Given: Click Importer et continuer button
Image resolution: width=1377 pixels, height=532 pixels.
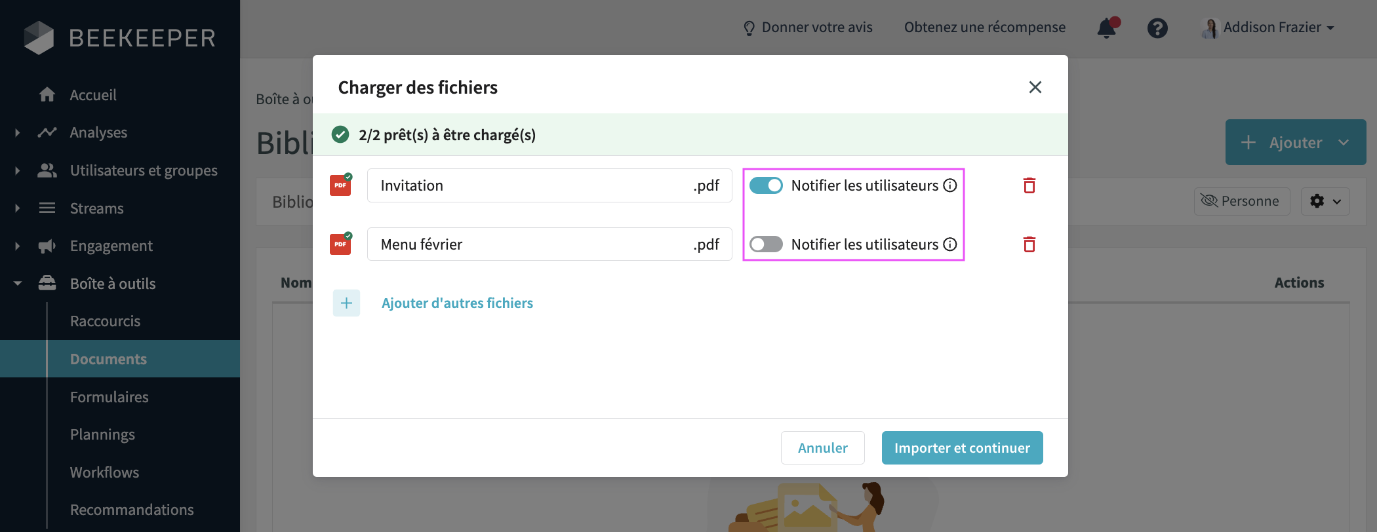Looking at the screenshot, I should 962,448.
